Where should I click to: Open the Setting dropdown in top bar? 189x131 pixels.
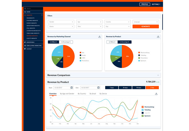156,4
